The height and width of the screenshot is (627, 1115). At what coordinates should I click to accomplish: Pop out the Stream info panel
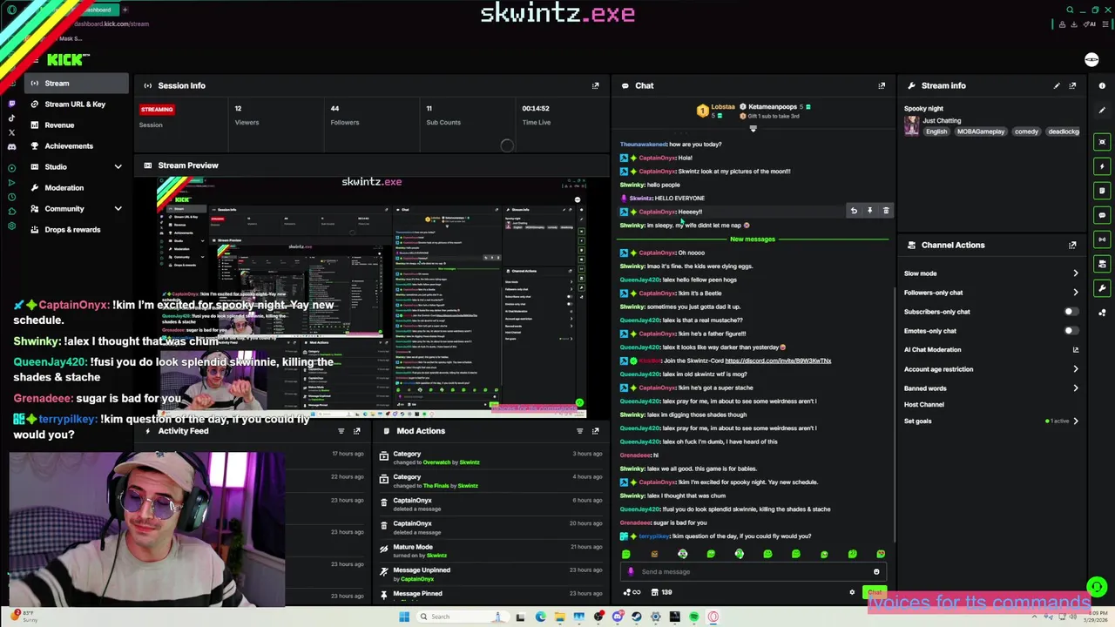coord(1072,85)
